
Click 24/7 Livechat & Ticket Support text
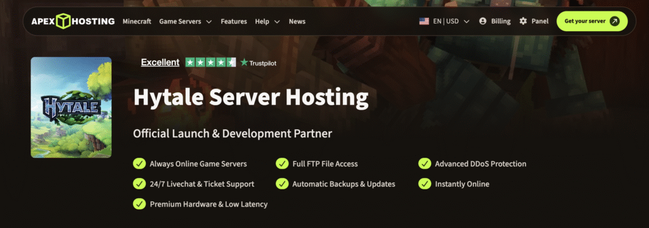tap(202, 184)
